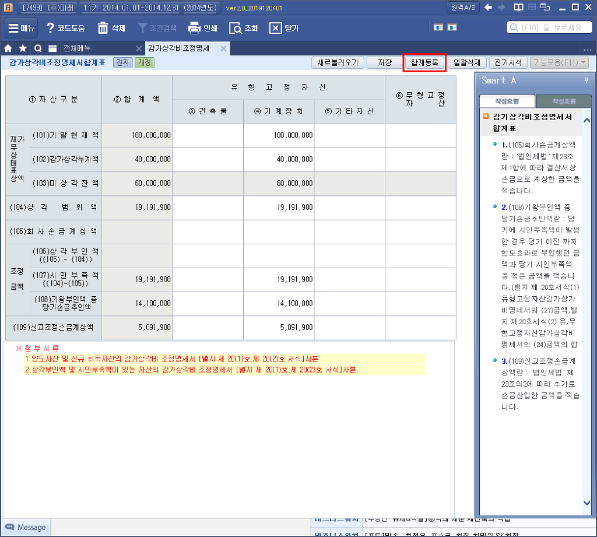
Task: Select the (103)미상각잔액 합계액 cell 60,000,000
Action: 137,184
